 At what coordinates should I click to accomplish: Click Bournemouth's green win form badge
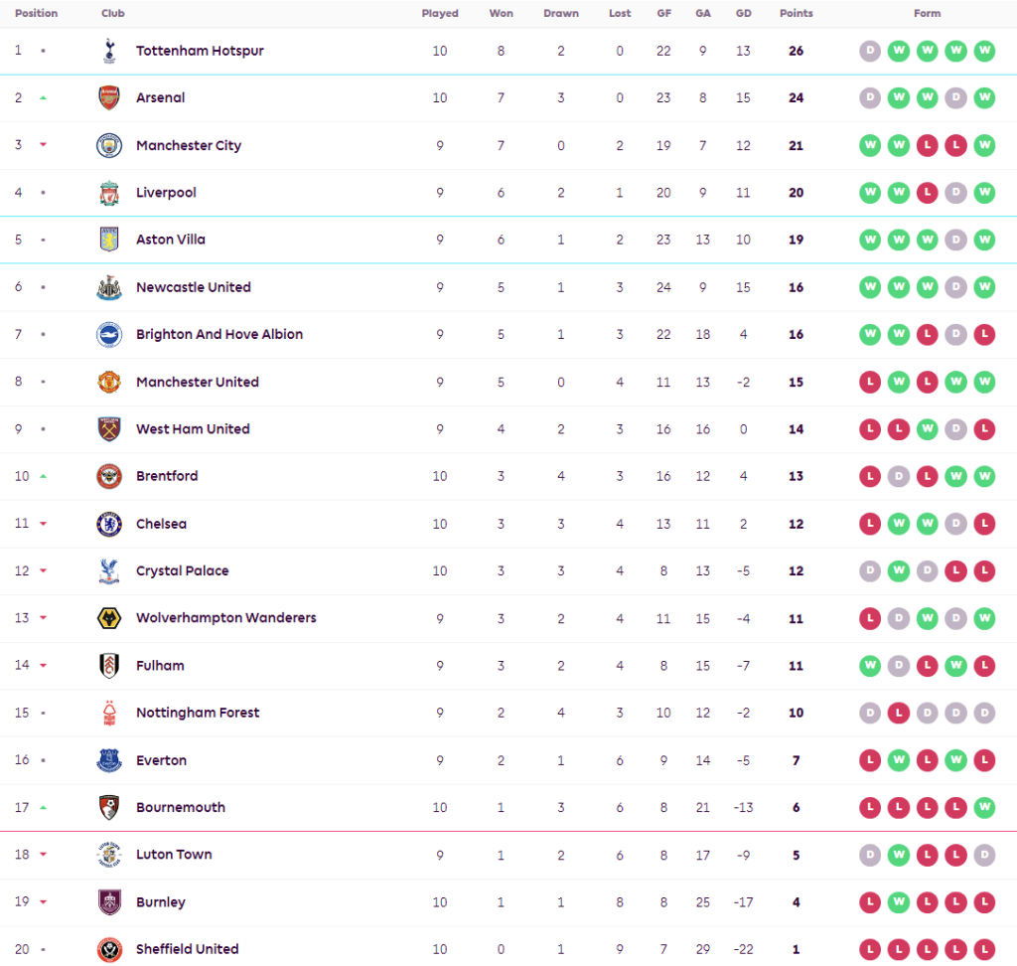point(984,807)
